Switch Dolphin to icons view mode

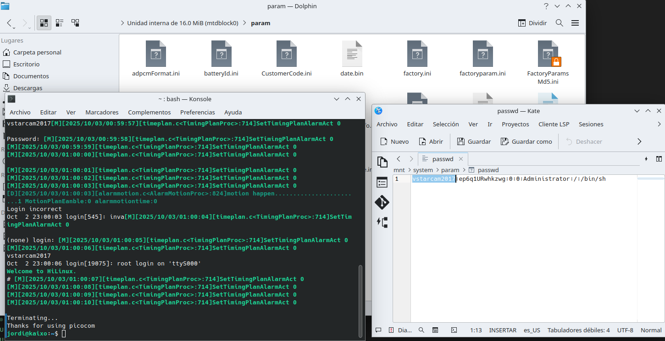(x=44, y=23)
